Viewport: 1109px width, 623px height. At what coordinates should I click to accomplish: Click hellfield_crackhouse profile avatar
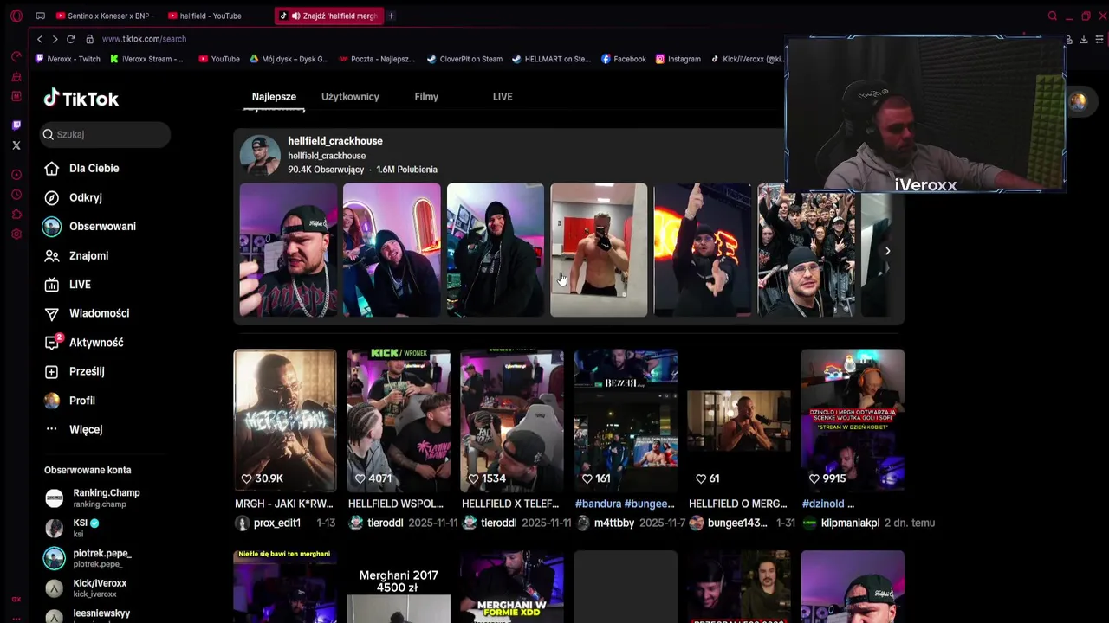[260, 155]
